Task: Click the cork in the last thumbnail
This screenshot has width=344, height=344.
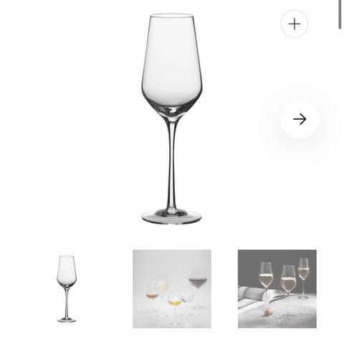Action: pyautogui.click(x=268, y=312)
